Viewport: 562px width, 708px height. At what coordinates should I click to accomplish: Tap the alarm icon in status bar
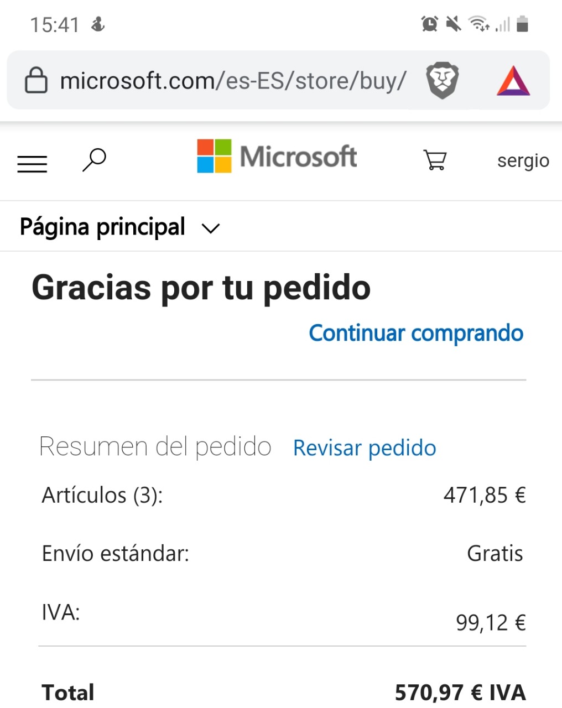(x=429, y=24)
